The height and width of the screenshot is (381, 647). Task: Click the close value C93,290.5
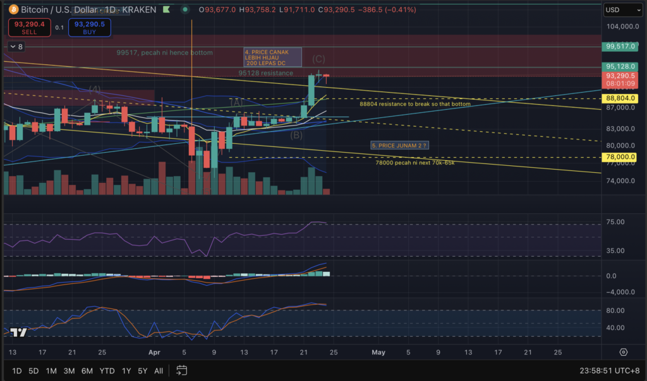click(336, 9)
